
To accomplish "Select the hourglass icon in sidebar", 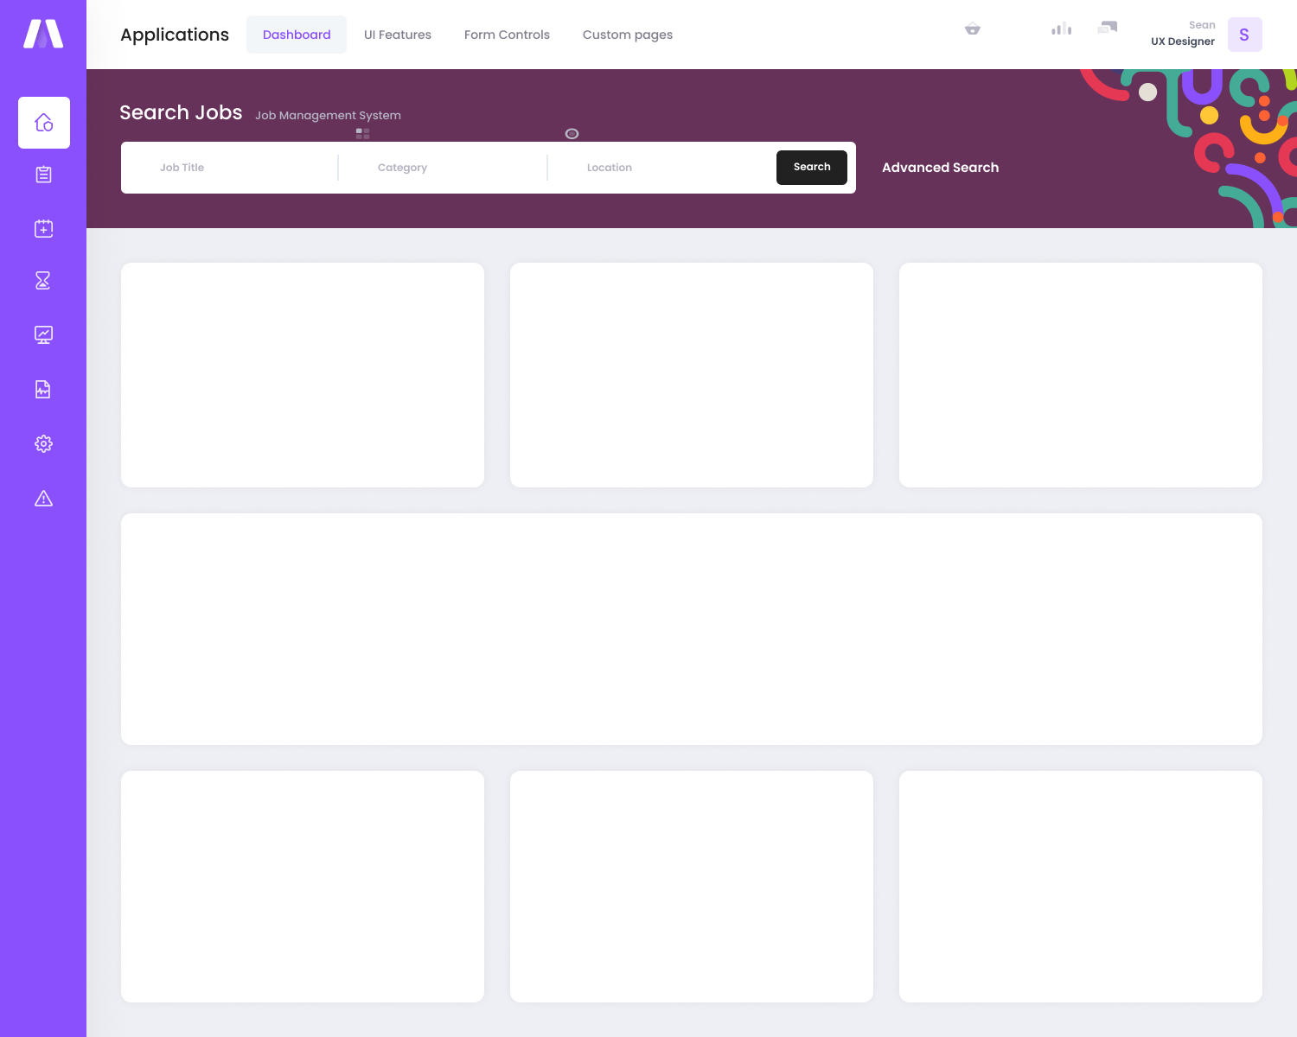I will (43, 281).
